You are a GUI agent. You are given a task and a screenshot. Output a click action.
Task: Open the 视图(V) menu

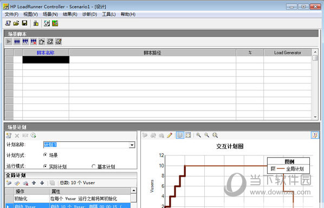tap(30, 14)
